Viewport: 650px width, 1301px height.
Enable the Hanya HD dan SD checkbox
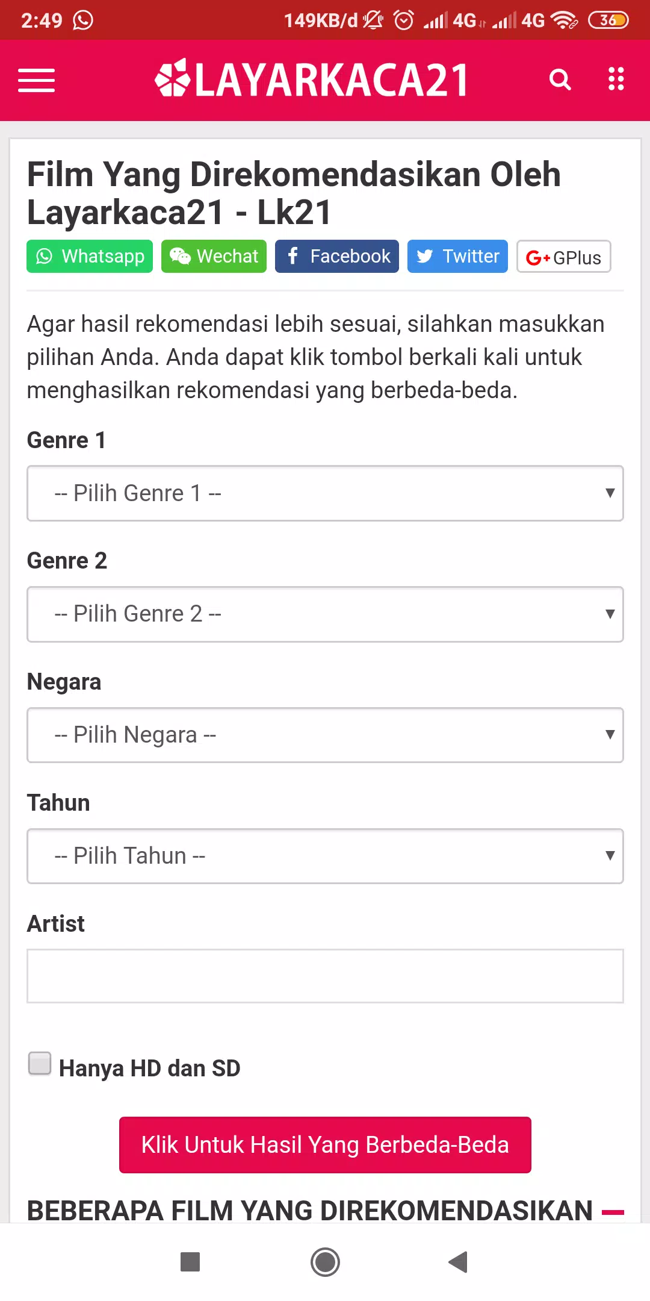(x=40, y=1064)
